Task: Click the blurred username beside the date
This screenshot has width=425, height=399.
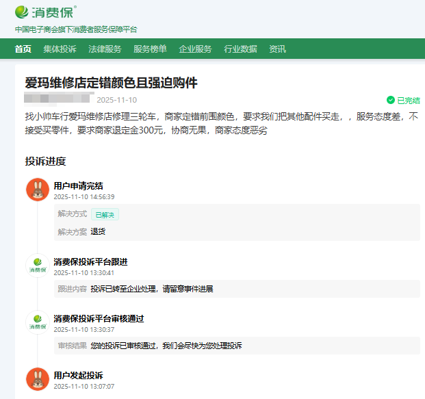Action: pyautogui.click(x=57, y=99)
